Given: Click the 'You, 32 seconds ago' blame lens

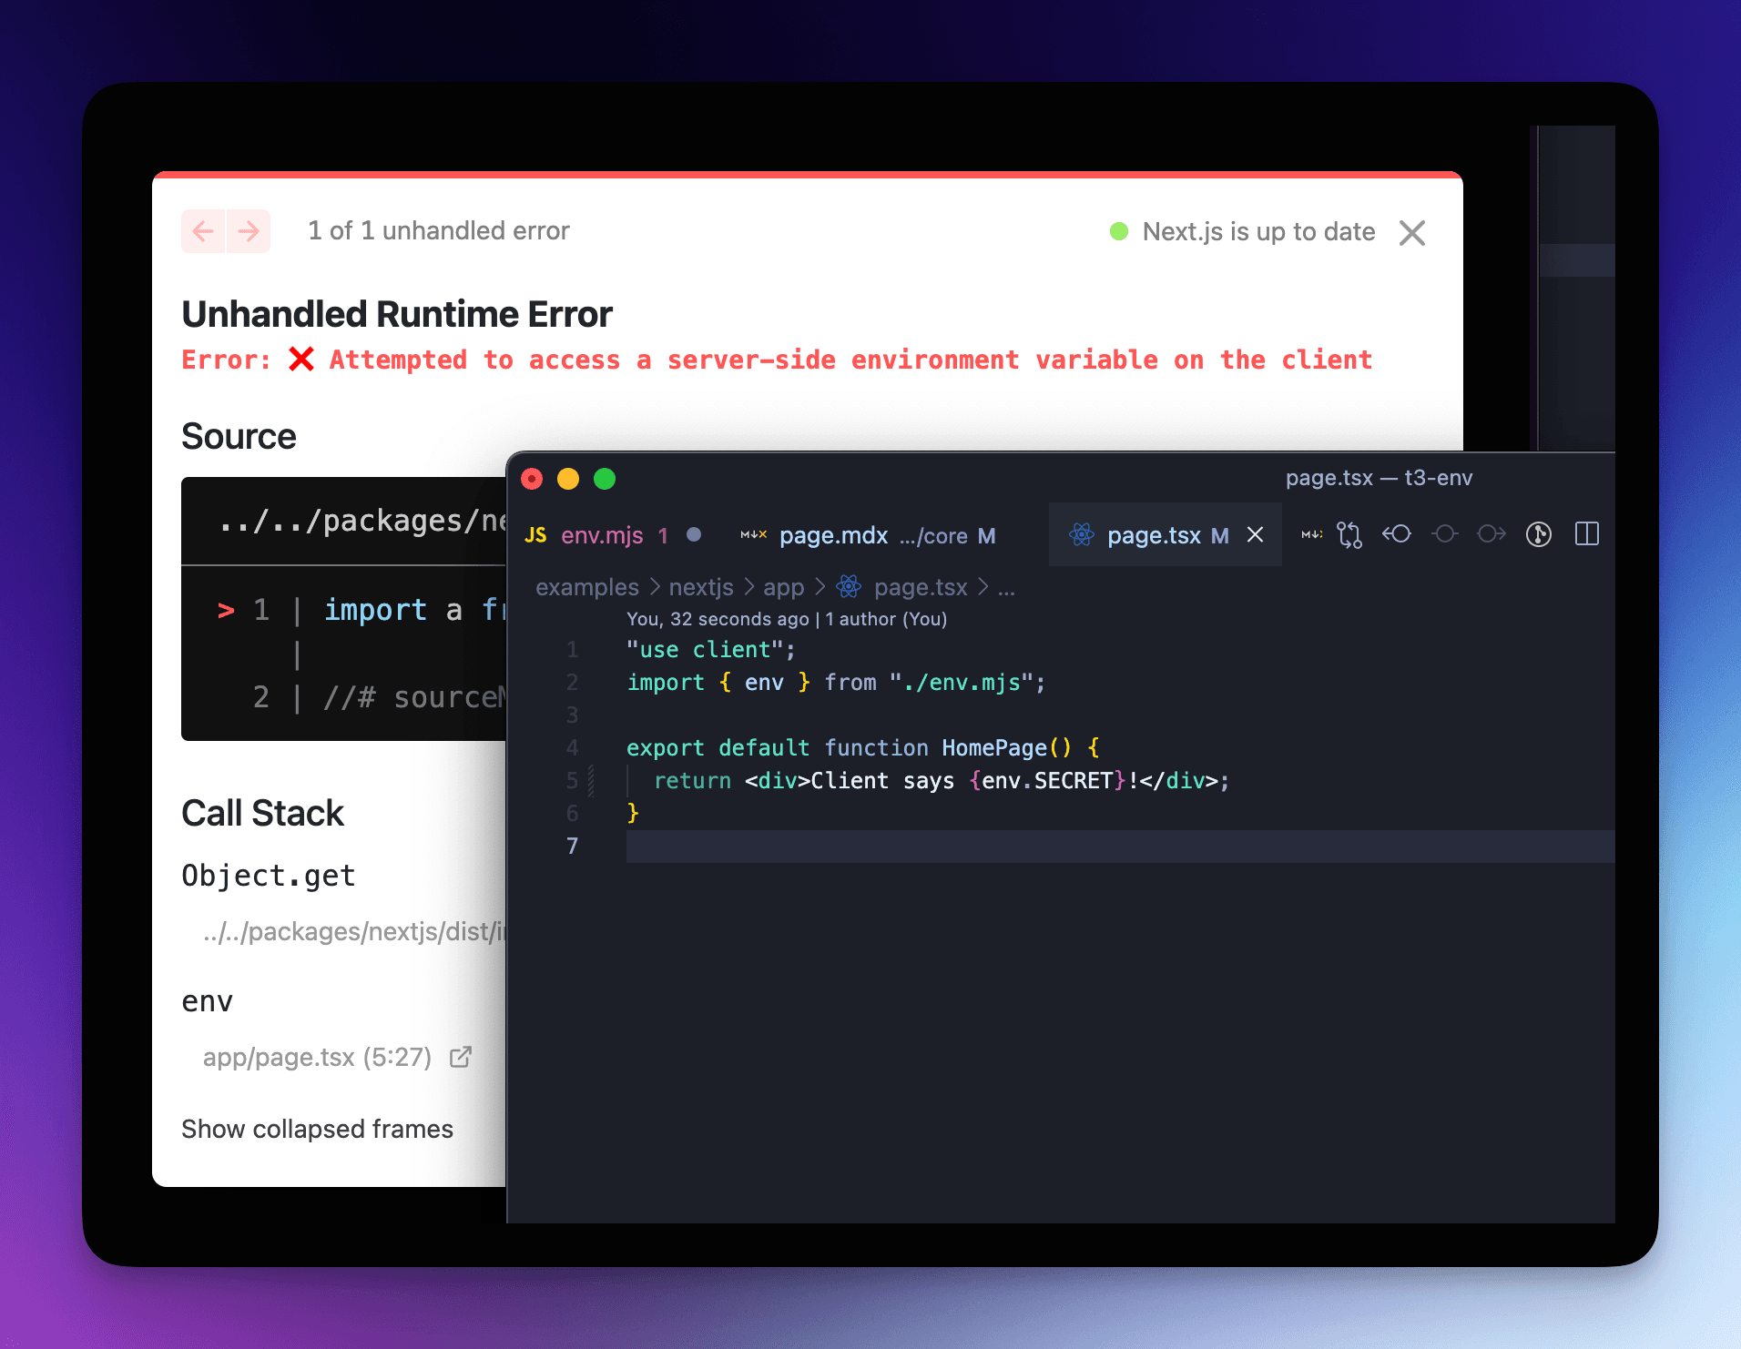Looking at the screenshot, I should [787, 619].
